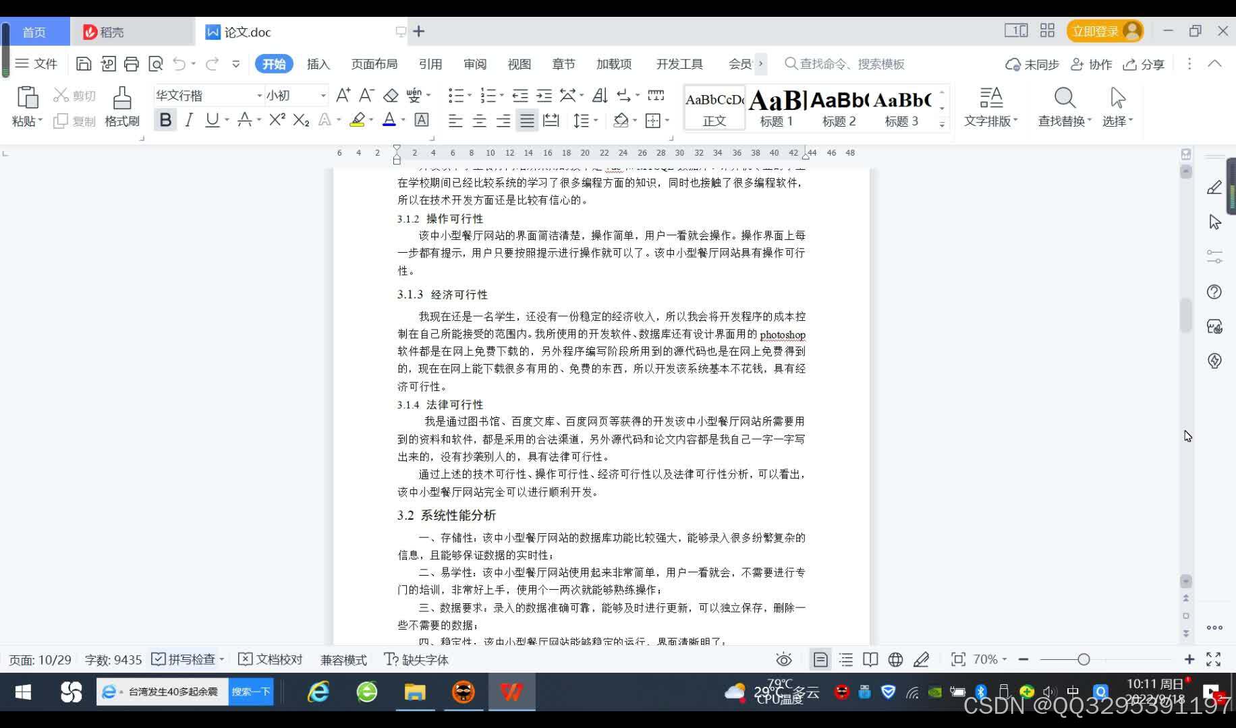Click the 立即登录 login button

[1105, 32]
